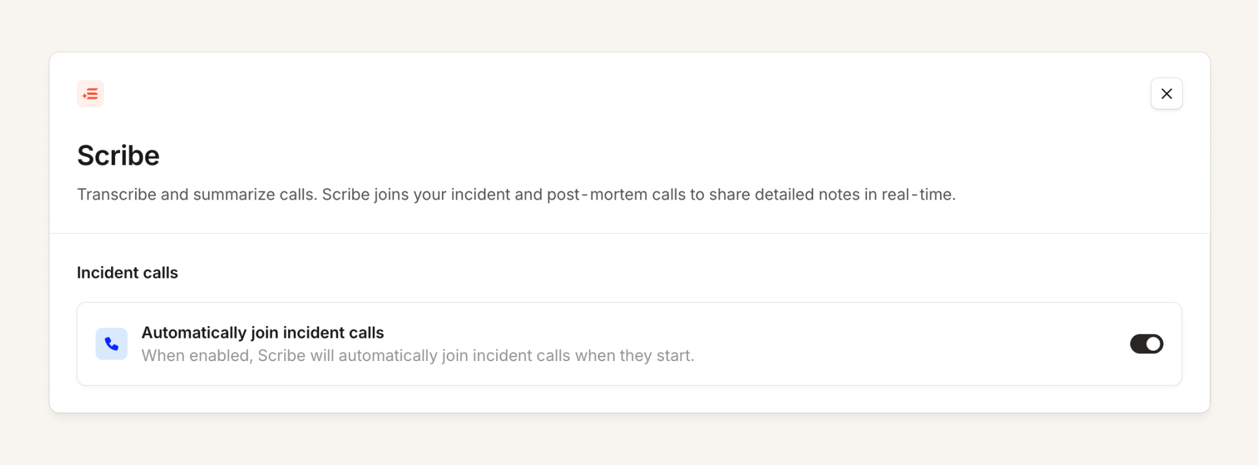Click the Scribe heading
The height and width of the screenshot is (465, 1259).
pyautogui.click(x=118, y=156)
